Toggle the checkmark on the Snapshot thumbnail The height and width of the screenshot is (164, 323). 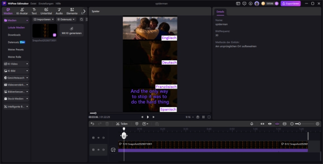[55, 35]
